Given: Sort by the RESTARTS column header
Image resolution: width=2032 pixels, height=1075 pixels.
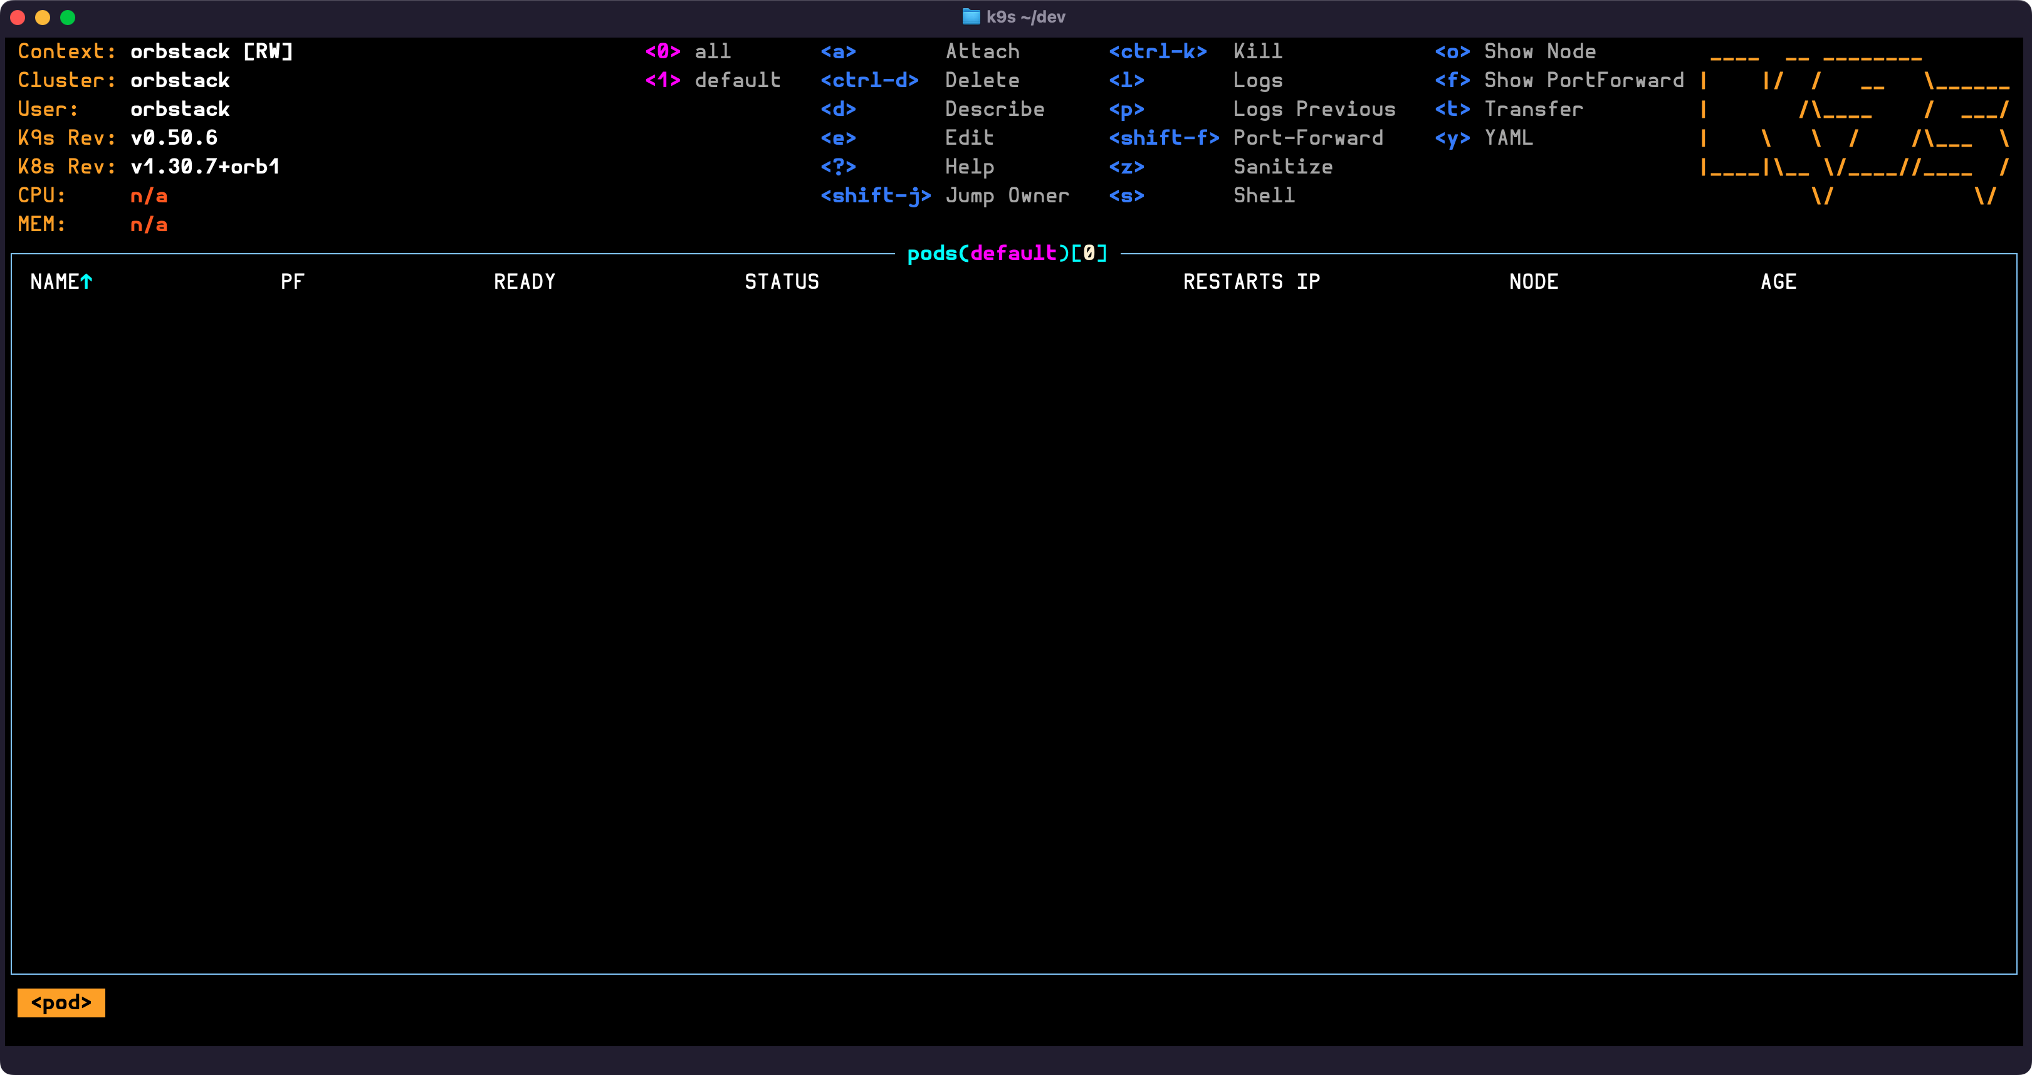Looking at the screenshot, I should point(1233,281).
